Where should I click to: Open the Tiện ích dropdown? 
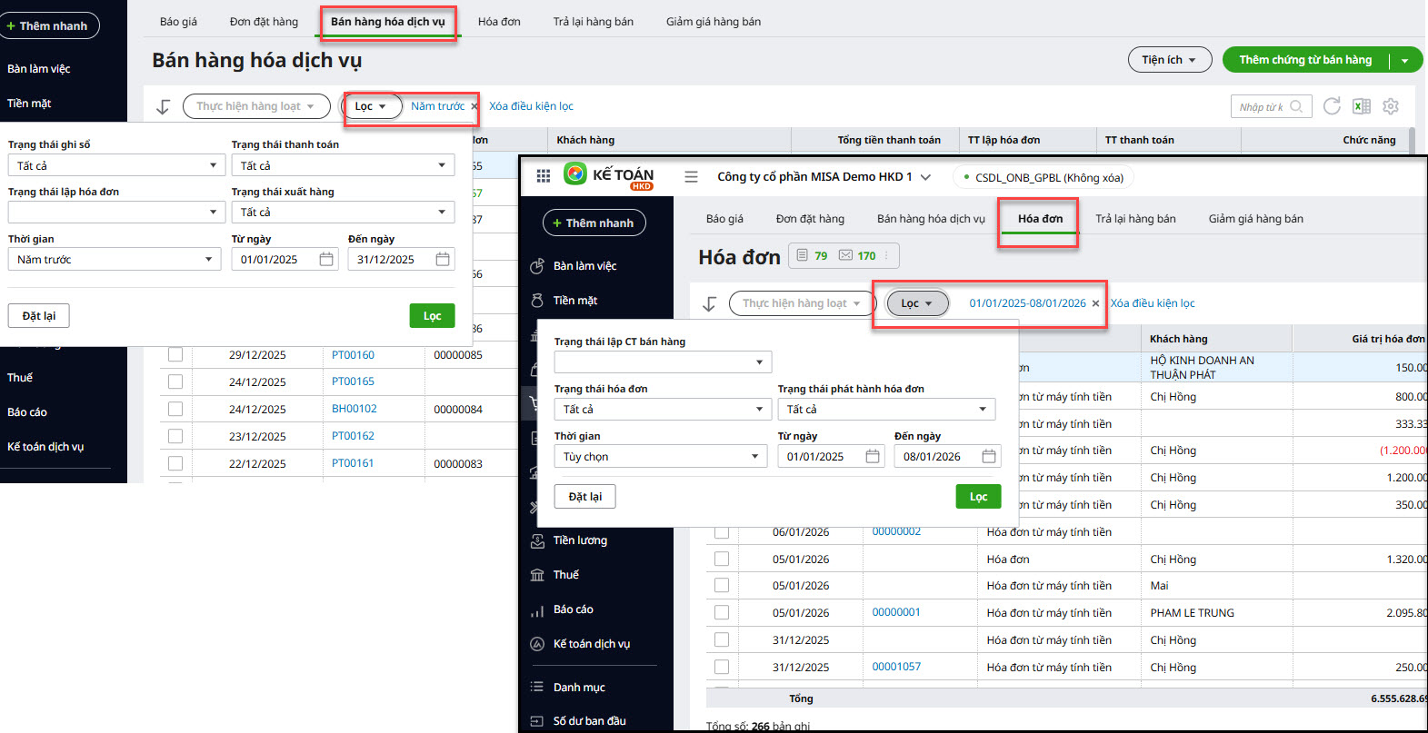pos(1169,60)
